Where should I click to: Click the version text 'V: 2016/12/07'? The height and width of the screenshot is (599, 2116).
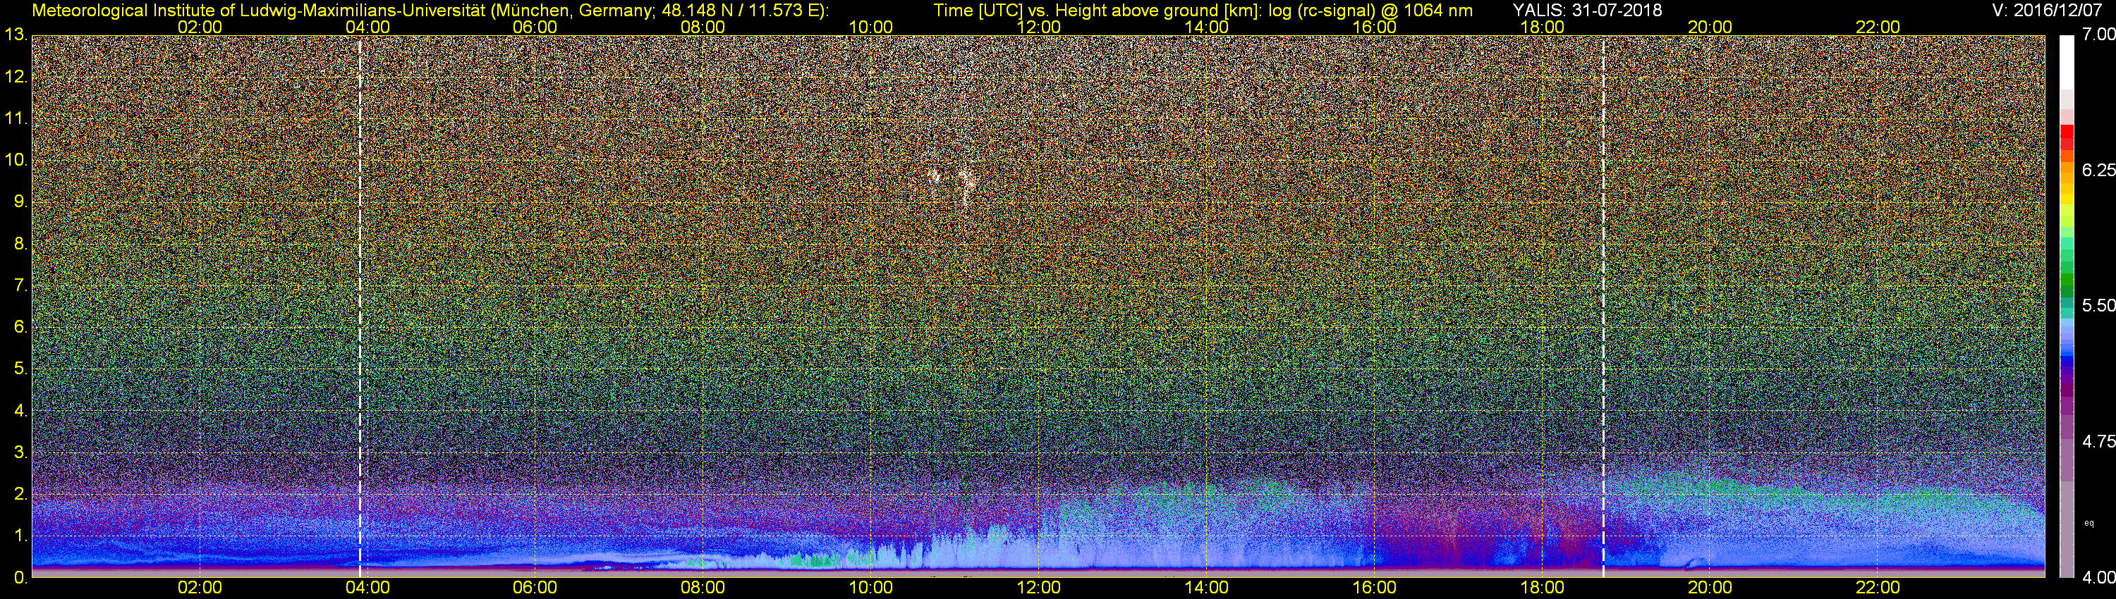pos(2045,10)
